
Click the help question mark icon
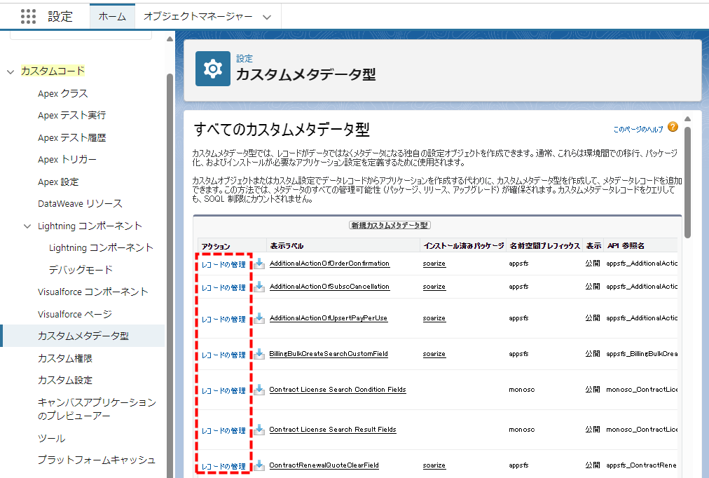tap(673, 127)
